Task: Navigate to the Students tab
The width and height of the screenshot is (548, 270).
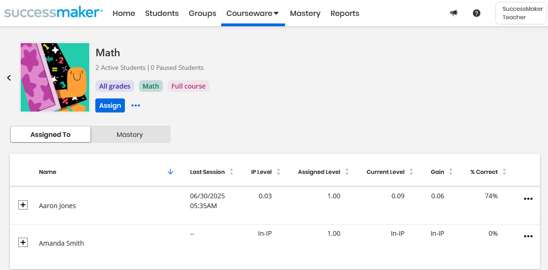Action: point(162,13)
